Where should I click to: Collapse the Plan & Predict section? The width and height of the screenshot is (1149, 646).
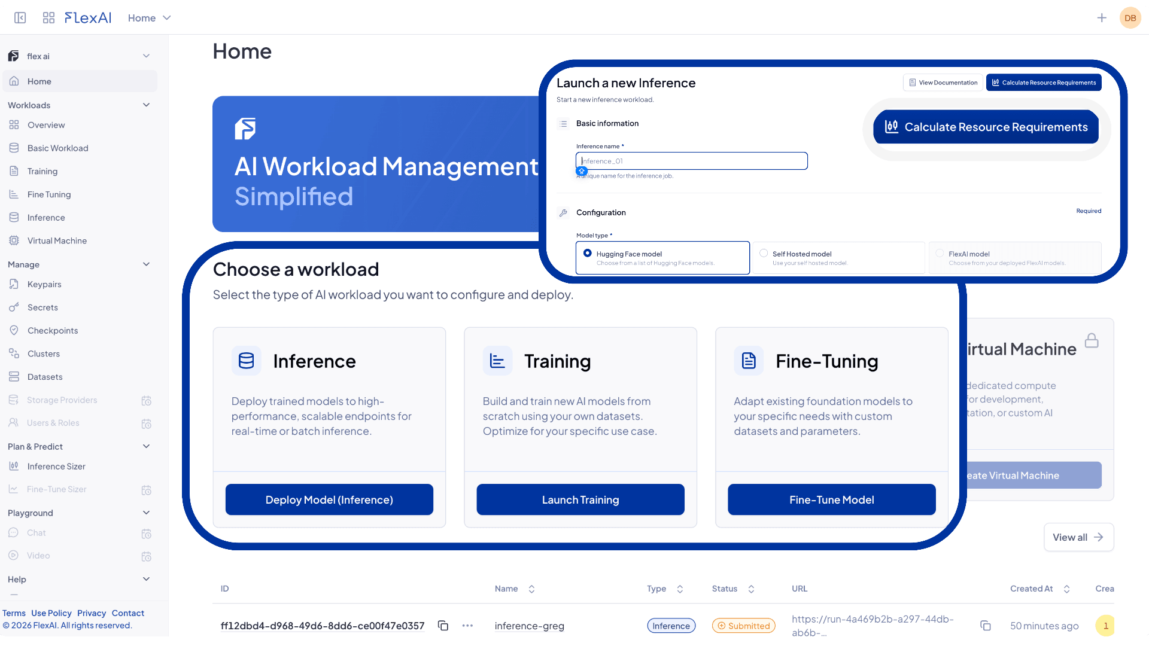[146, 447]
